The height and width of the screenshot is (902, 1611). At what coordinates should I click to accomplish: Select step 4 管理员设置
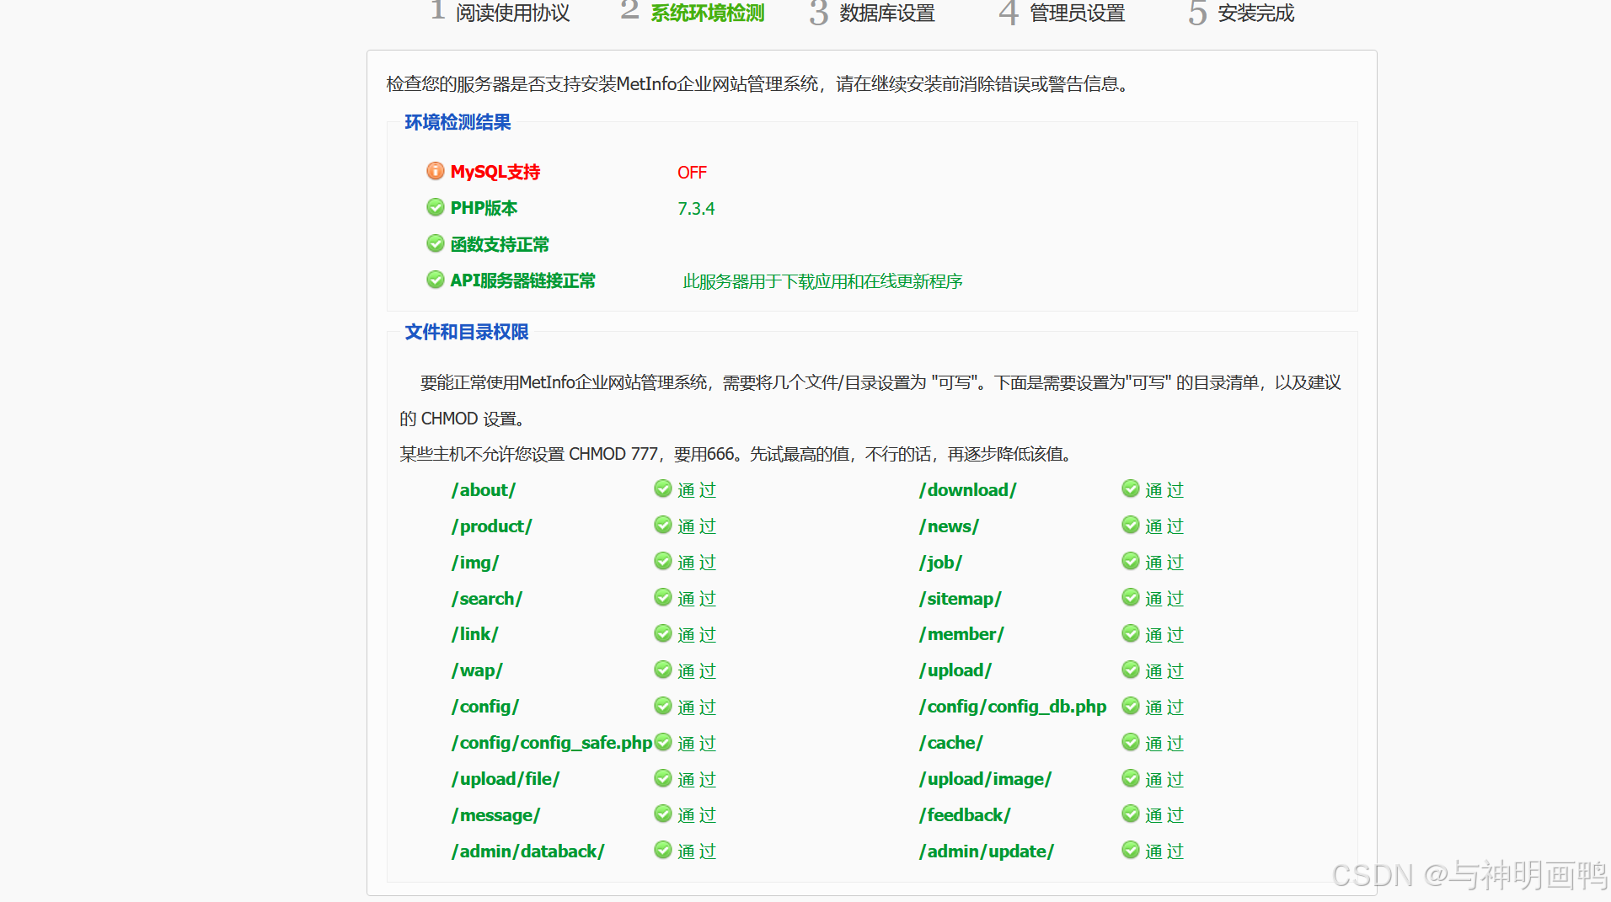[x=1062, y=13]
